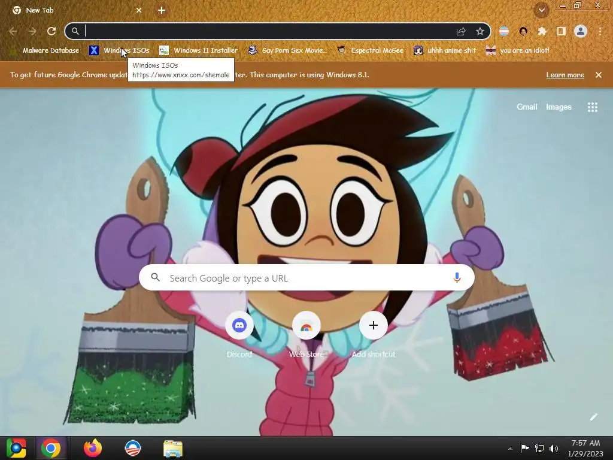Show hidden tray icons arrow

click(x=510, y=449)
